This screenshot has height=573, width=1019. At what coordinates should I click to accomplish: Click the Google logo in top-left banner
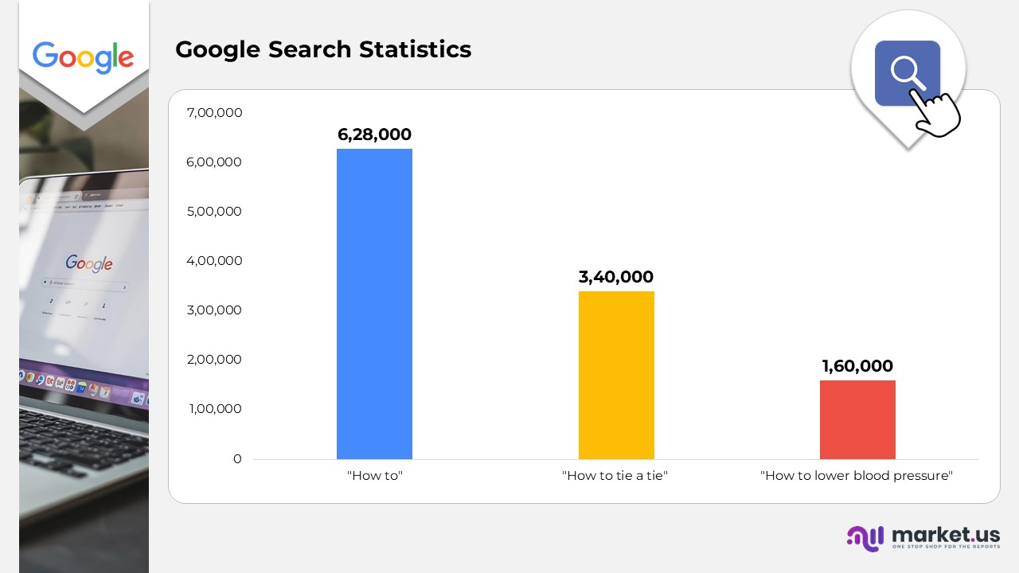pyautogui.click(x=84, y=57)
